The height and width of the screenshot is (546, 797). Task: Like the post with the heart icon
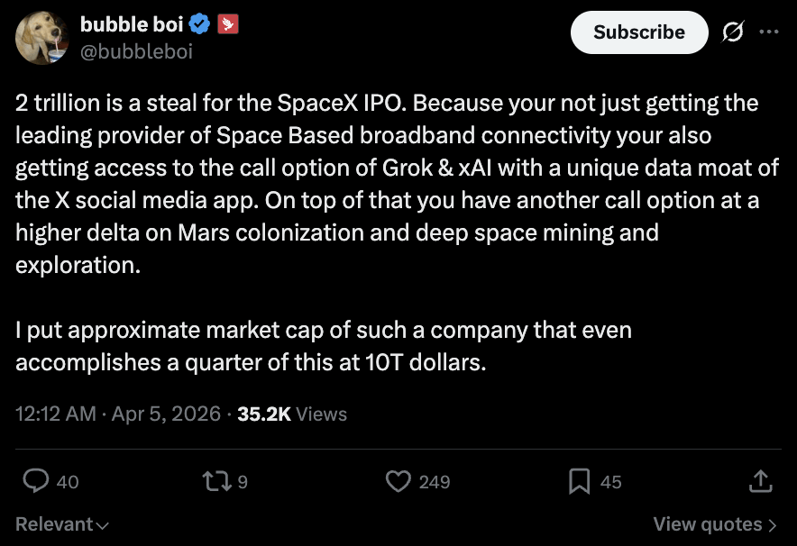coord(398,481)
